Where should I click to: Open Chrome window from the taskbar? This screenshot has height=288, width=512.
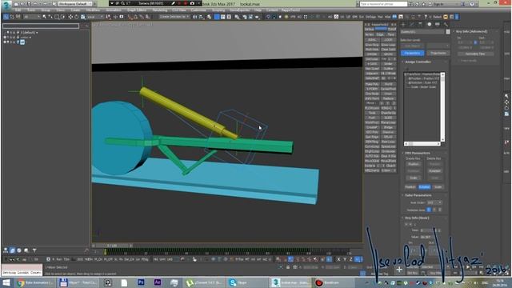coord(34,282)
